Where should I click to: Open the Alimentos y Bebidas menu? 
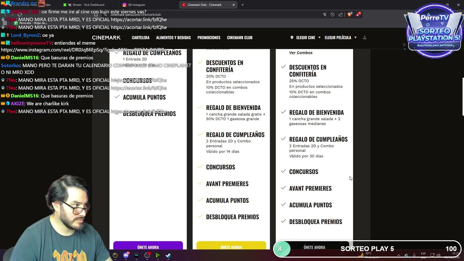point(173,38)
